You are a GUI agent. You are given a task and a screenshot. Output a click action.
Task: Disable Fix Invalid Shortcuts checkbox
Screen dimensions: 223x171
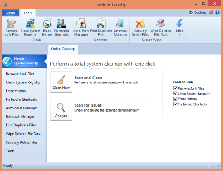(175, 104)
